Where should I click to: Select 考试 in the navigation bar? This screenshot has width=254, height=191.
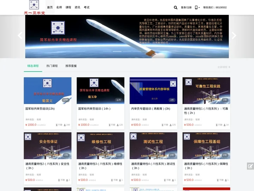tap(86, 7)
